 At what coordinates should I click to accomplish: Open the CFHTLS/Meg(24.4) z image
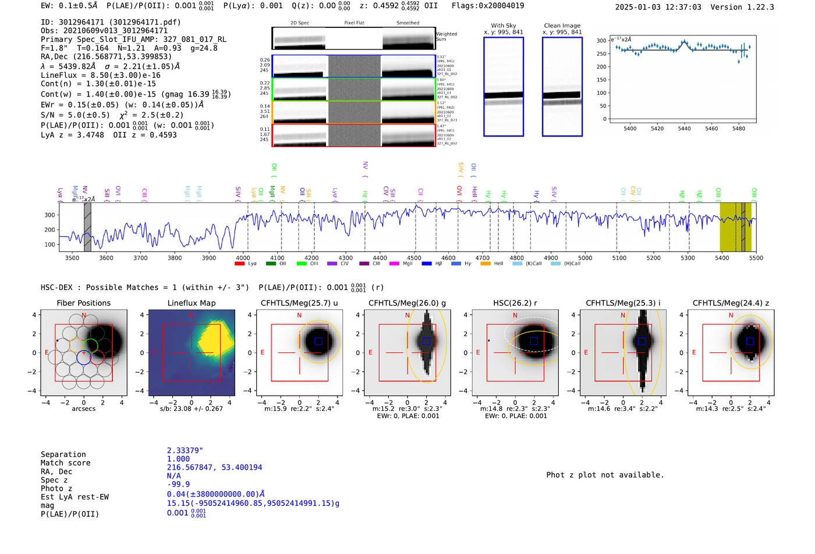[731, 352]
